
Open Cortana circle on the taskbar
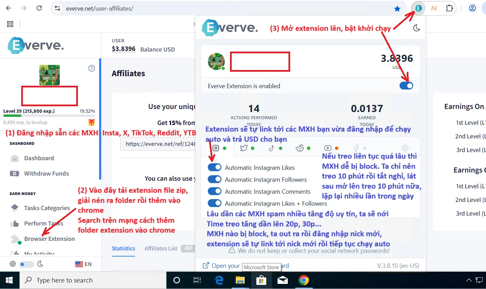click(x=177, y=280)
